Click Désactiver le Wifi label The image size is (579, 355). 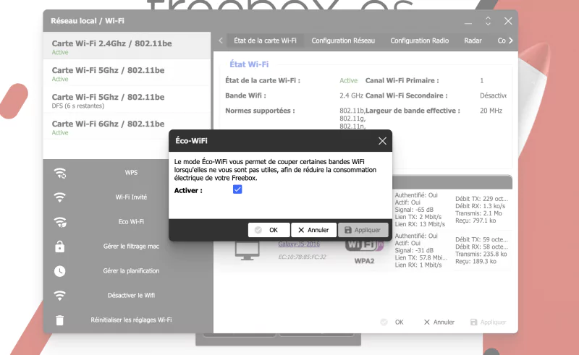point(131,295)
